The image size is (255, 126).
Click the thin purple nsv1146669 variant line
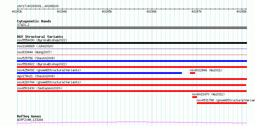pos(132,49)
